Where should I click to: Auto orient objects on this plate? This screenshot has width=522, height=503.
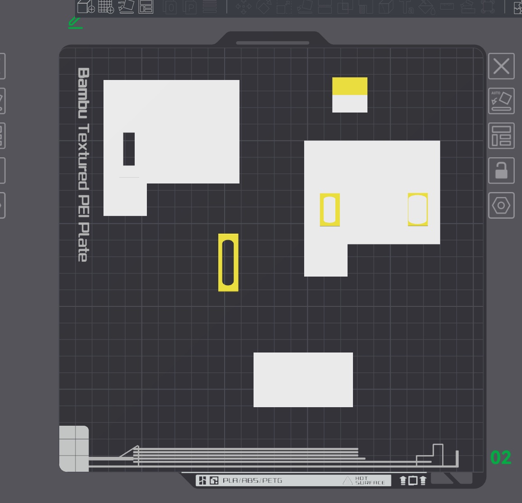point(501,101)
